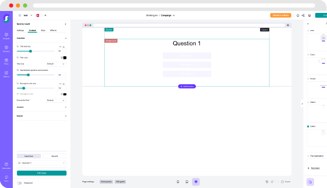327x188 pixels.
Task: Adjust the Title text size slider
Action: [x=31, y=51]
